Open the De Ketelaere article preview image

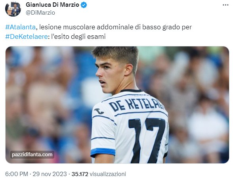point(117,105)
